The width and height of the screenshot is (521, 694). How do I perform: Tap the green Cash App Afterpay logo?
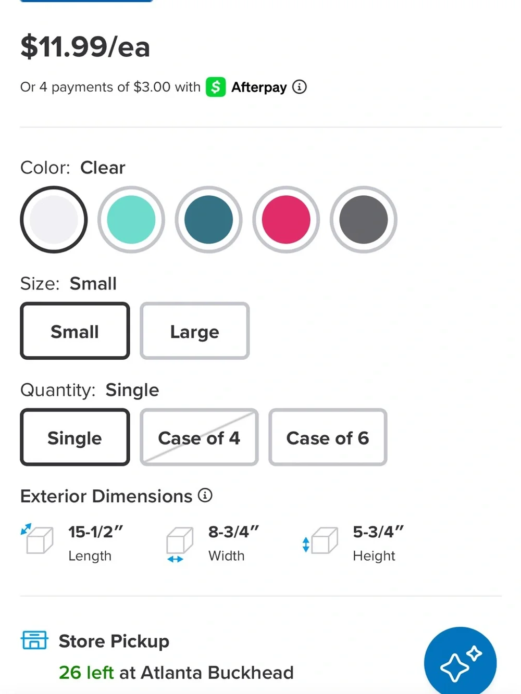tap(216, 87)
